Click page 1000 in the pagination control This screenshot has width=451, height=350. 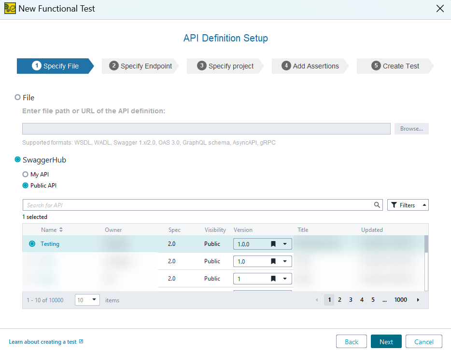[x=400, y=299]
